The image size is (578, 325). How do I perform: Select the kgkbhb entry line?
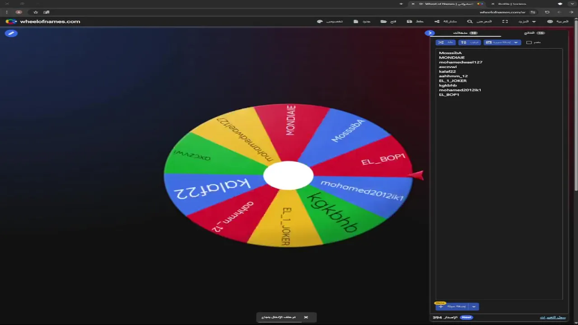(x=448, y=85)
